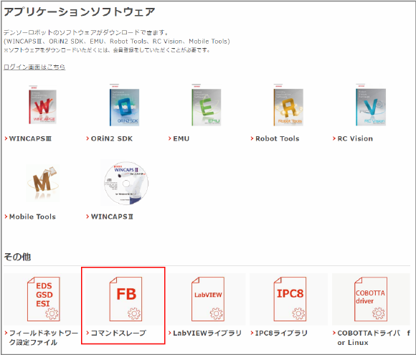Click the green EMU software box image
Viewport: 416px width, 355px height.
click(206, 105)
